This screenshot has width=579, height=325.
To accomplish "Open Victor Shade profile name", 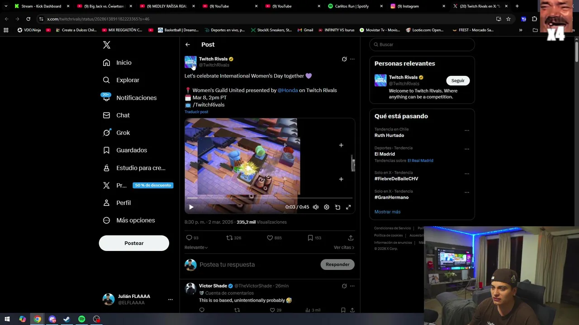I will tap(213, 286).
